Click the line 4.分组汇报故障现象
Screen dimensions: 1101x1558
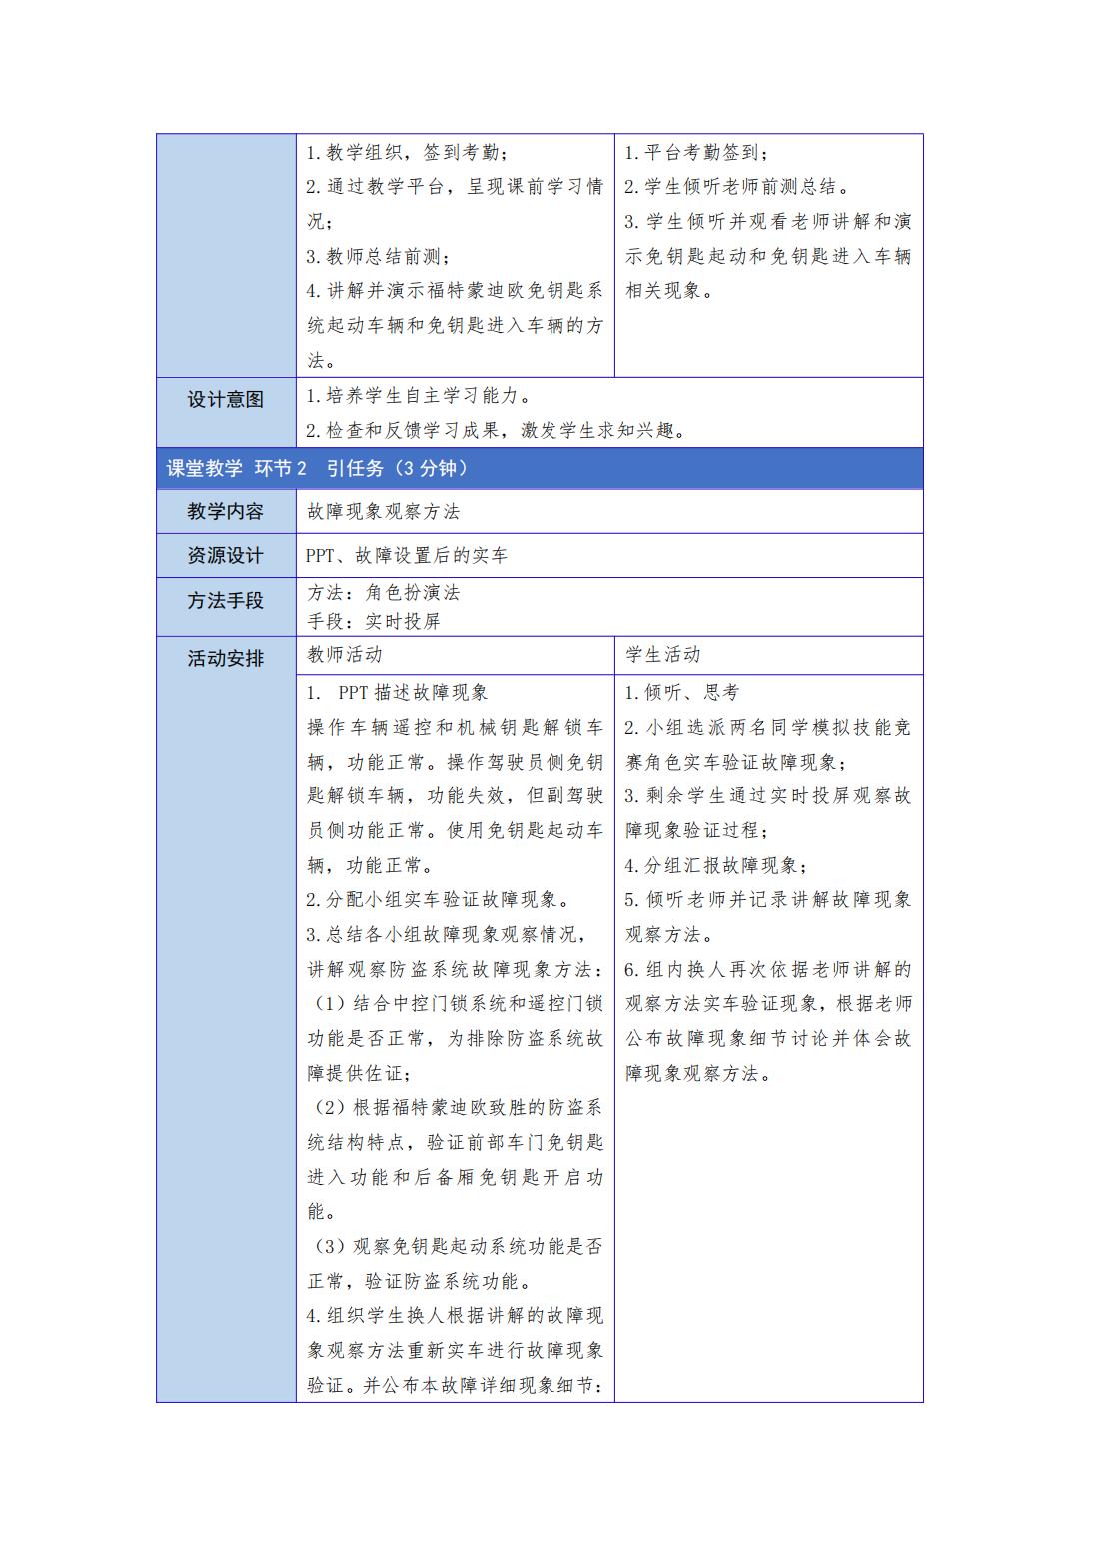[716, 865]
